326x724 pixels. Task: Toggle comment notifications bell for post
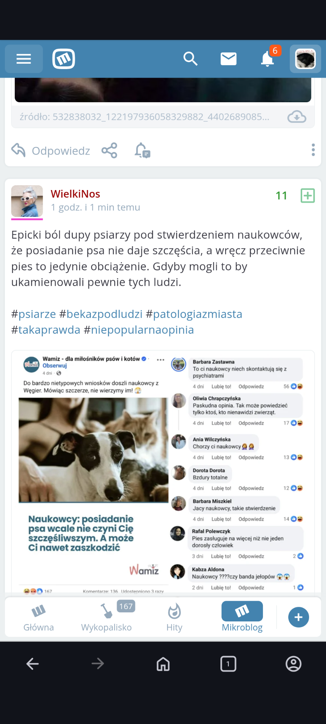tap(142, 151)
